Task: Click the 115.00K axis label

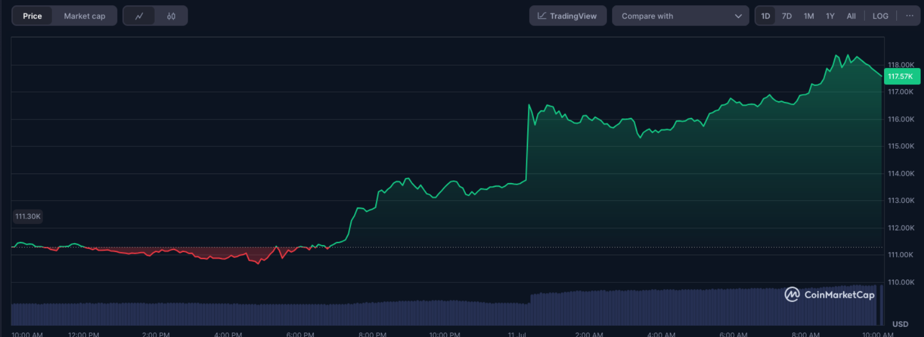Action: (901, 146)
